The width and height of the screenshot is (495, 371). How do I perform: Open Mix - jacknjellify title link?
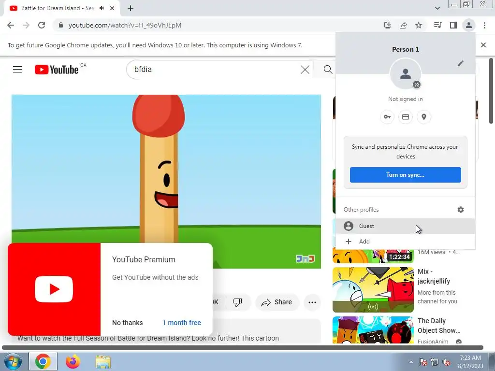[434, 276]
